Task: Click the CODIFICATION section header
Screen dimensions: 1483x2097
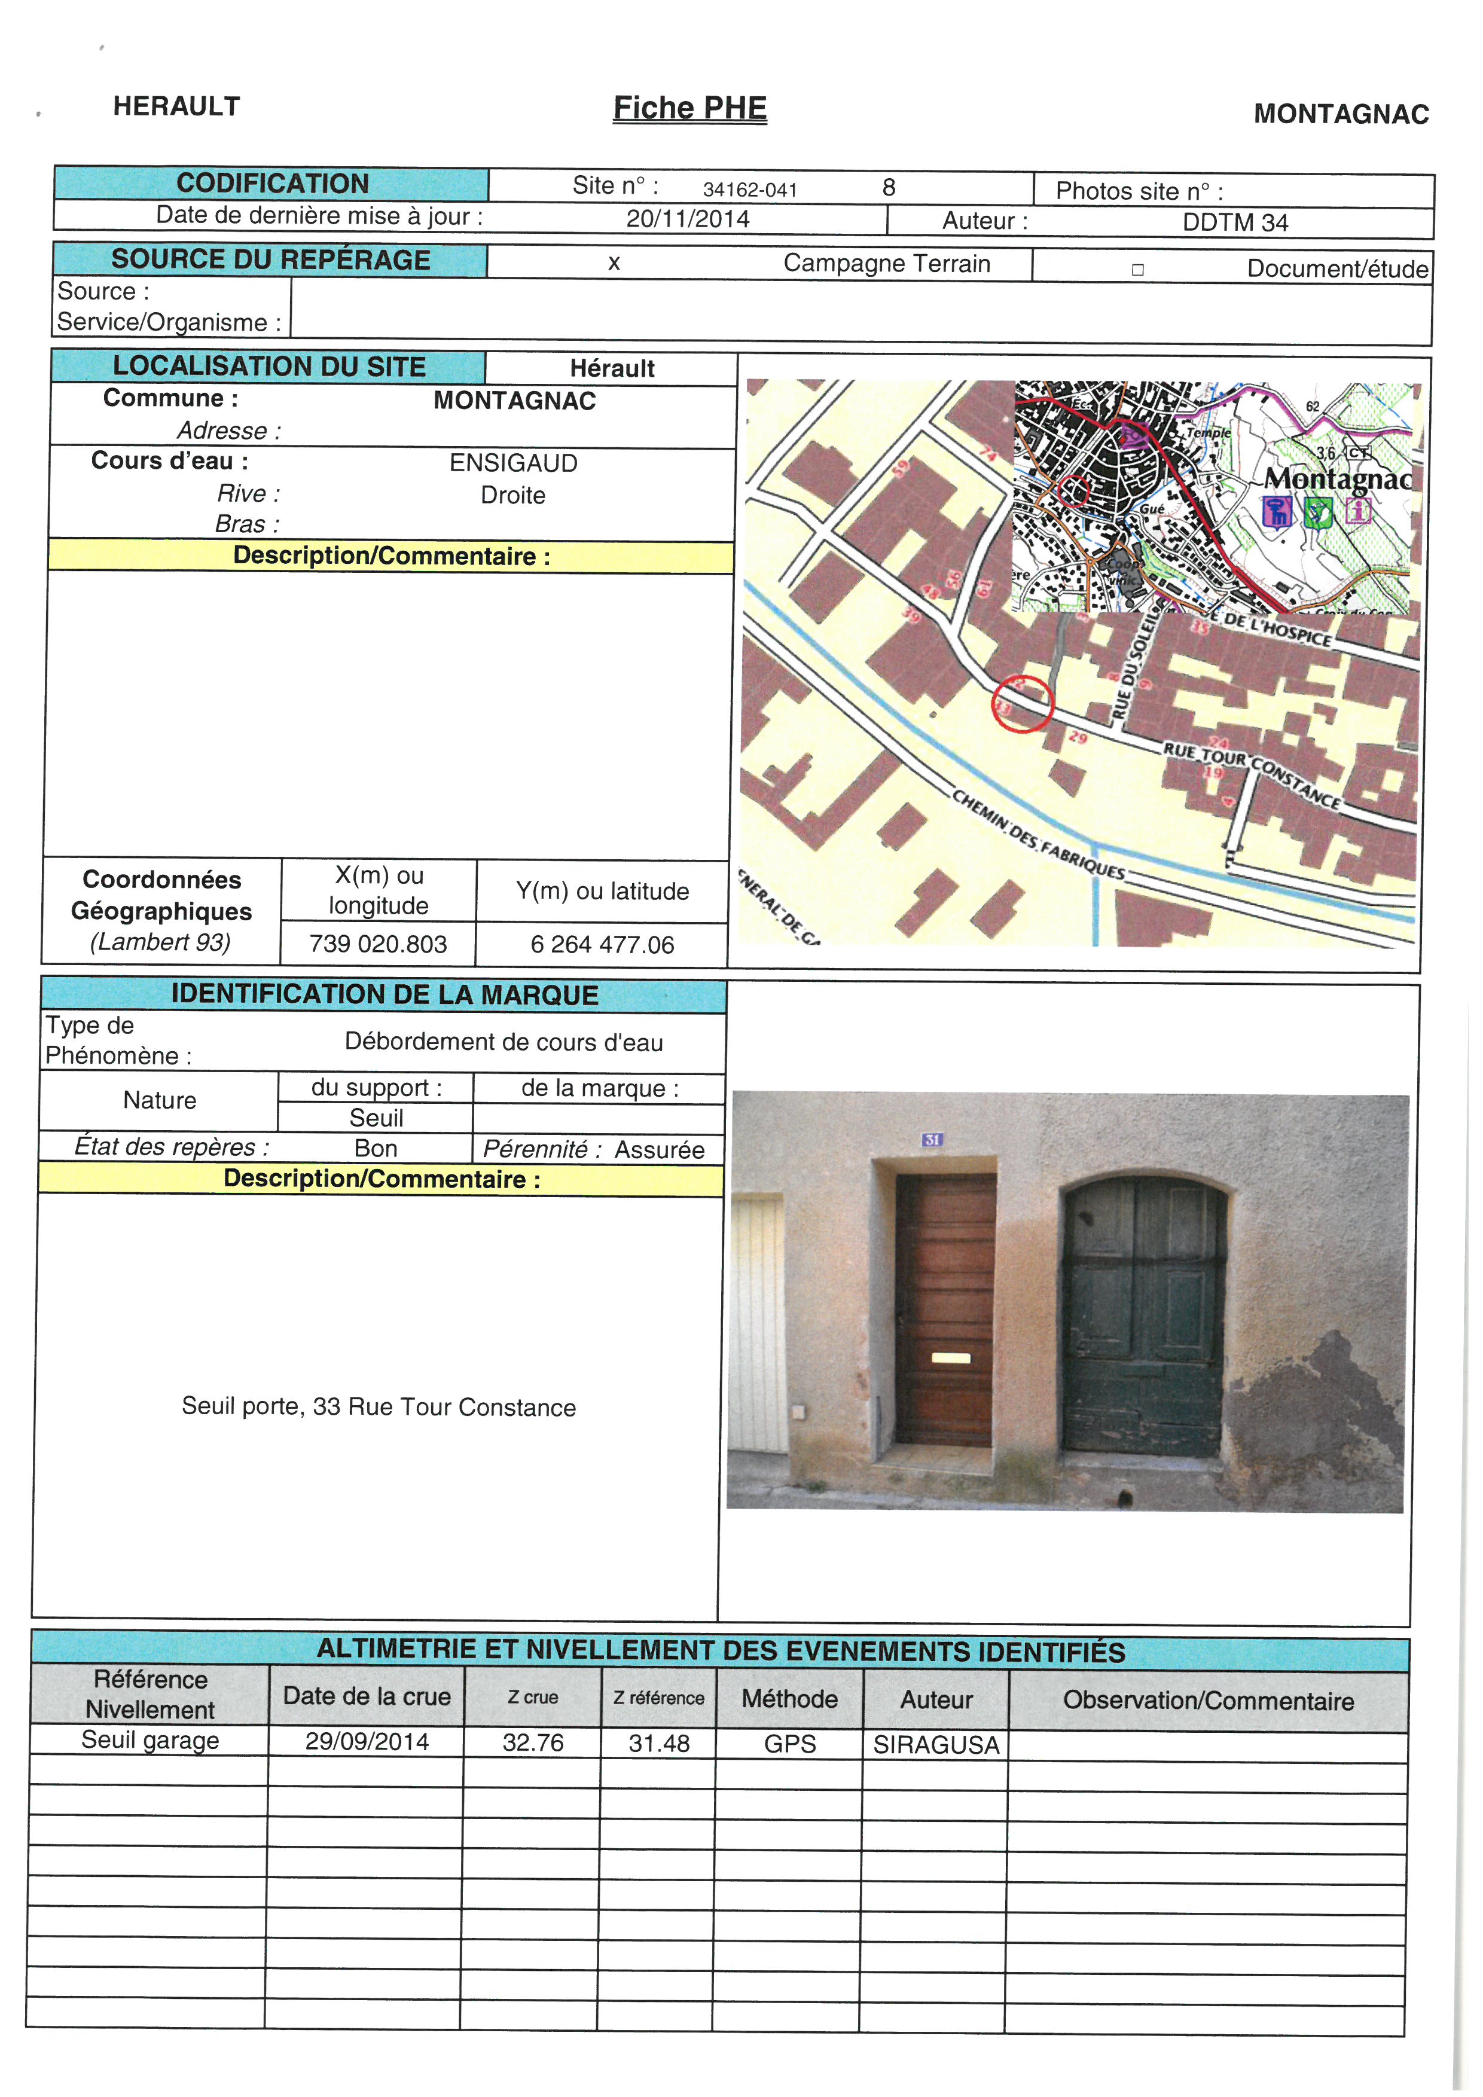Action: coord(272,184)
